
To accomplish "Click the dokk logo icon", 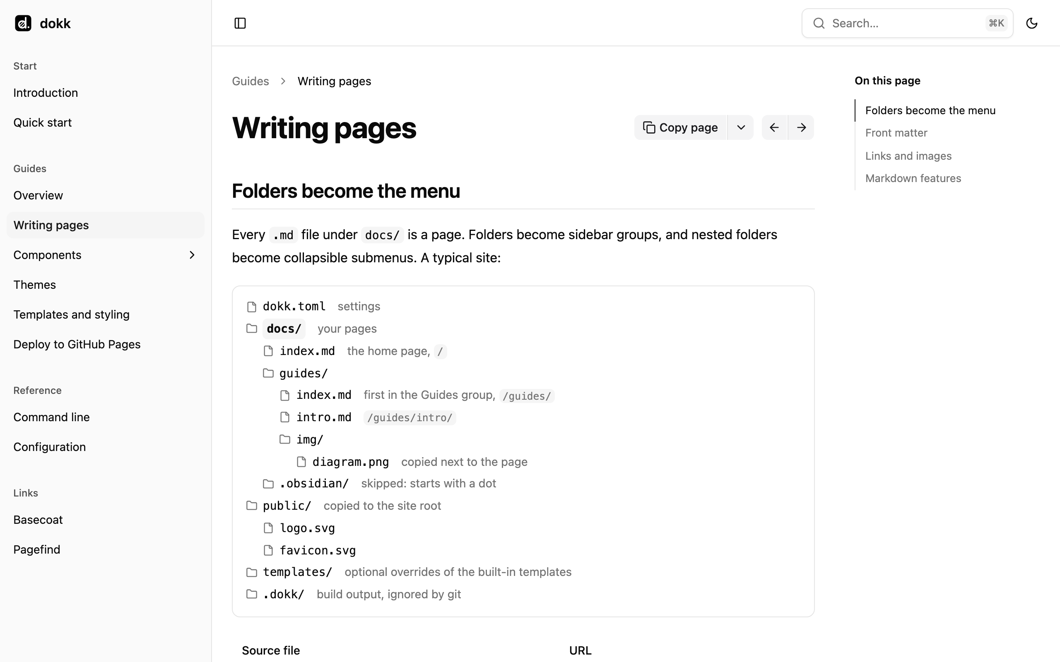I will tap(23, 23).
